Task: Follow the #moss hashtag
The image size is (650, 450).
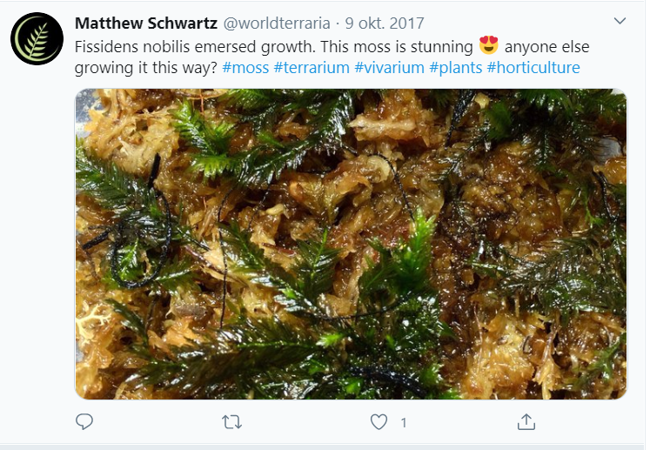Action: coord(245,68)
